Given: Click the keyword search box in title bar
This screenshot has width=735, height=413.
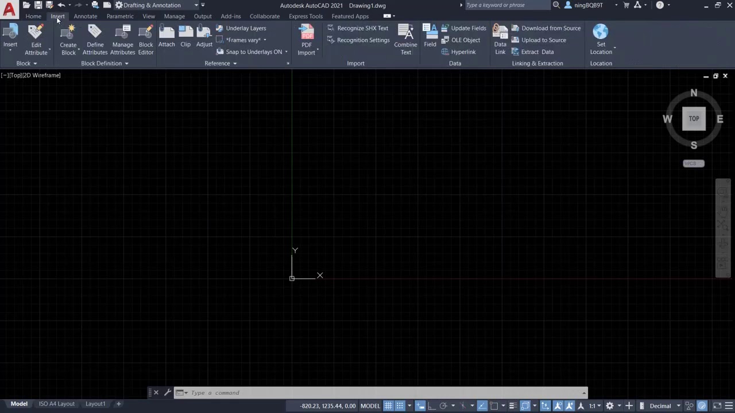Looking at the screenshot, I should click(x=506, y=5).
